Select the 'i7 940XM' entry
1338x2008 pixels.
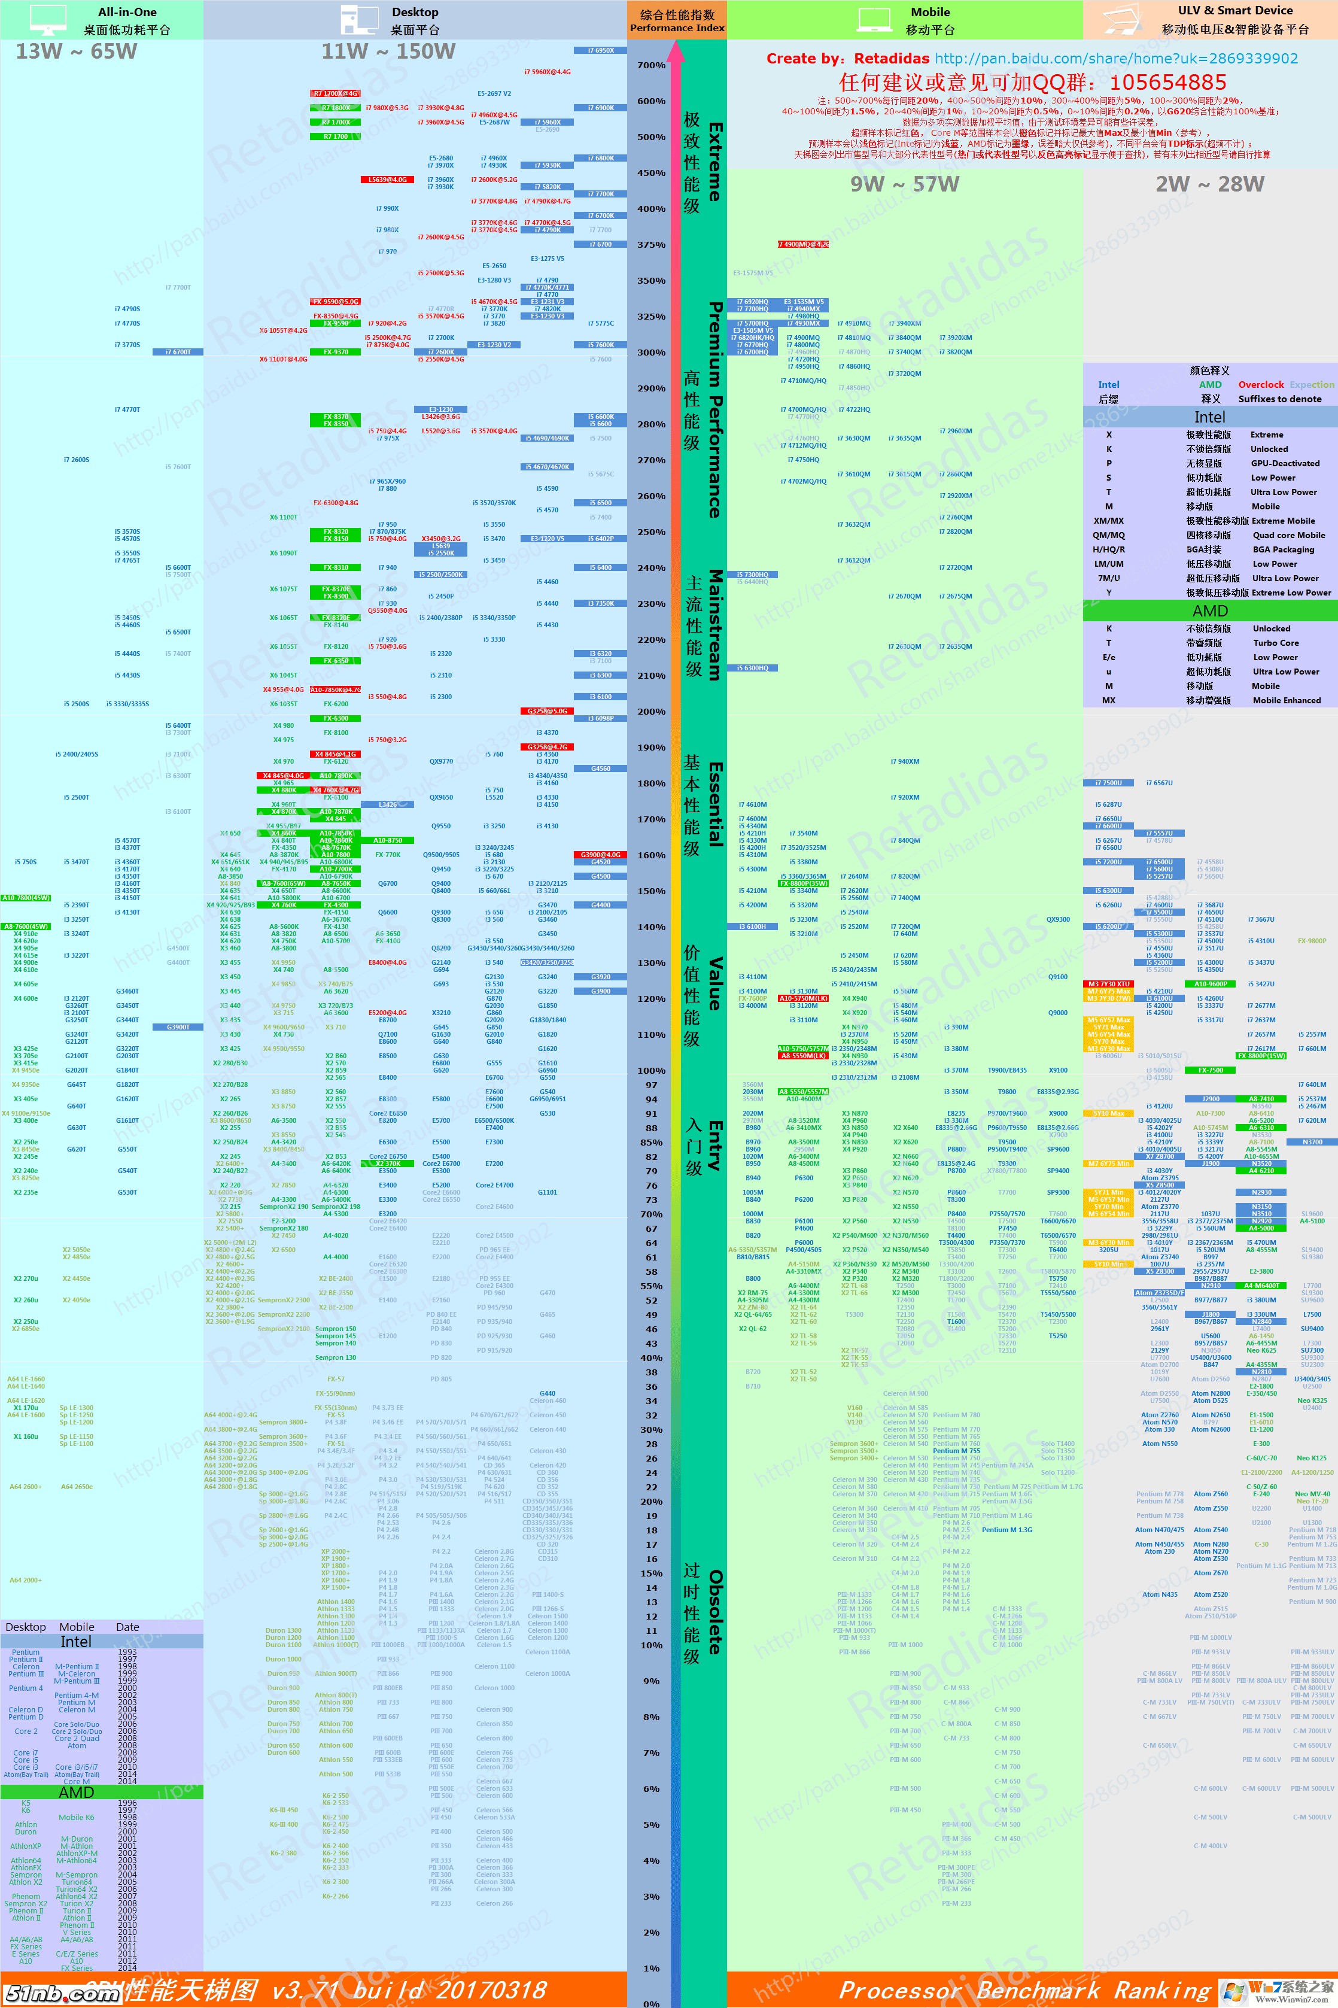905,761
